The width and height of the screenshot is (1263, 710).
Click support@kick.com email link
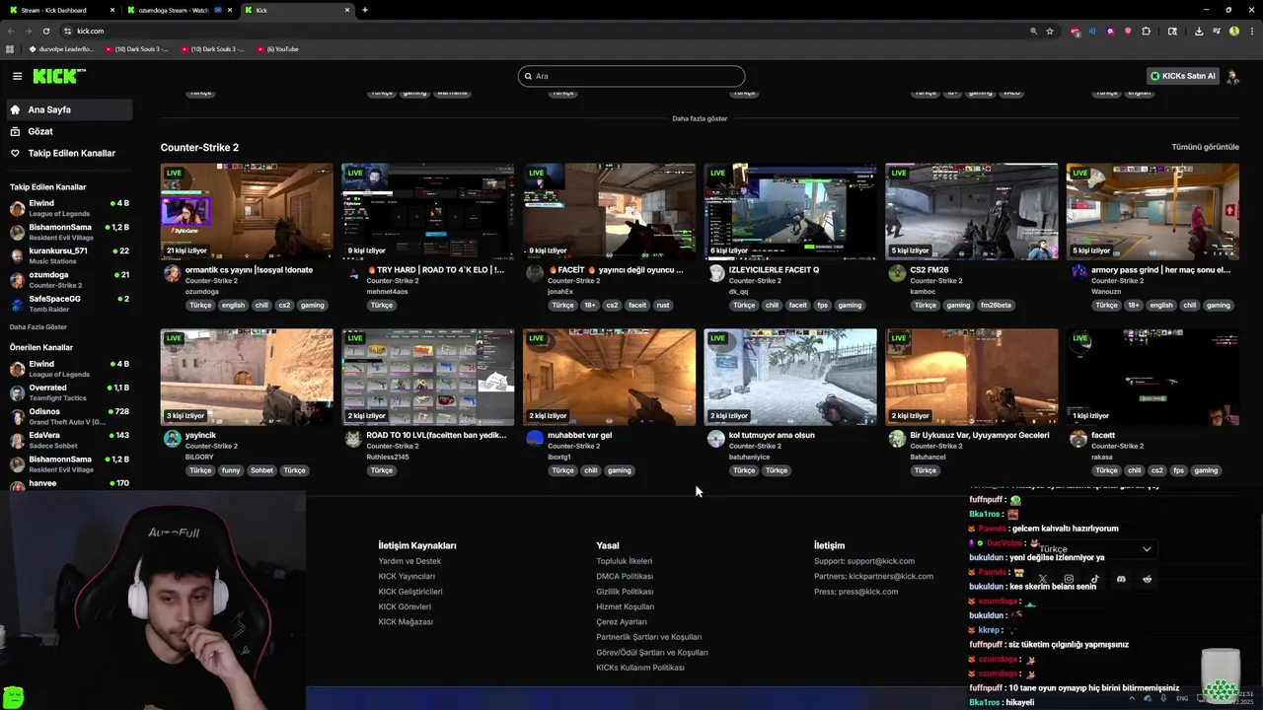[x=880, y=561]
